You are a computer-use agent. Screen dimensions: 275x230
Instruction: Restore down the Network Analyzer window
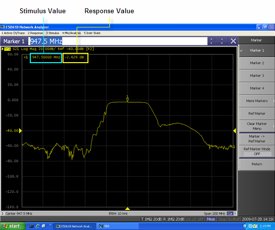click(x=265, y=27)
